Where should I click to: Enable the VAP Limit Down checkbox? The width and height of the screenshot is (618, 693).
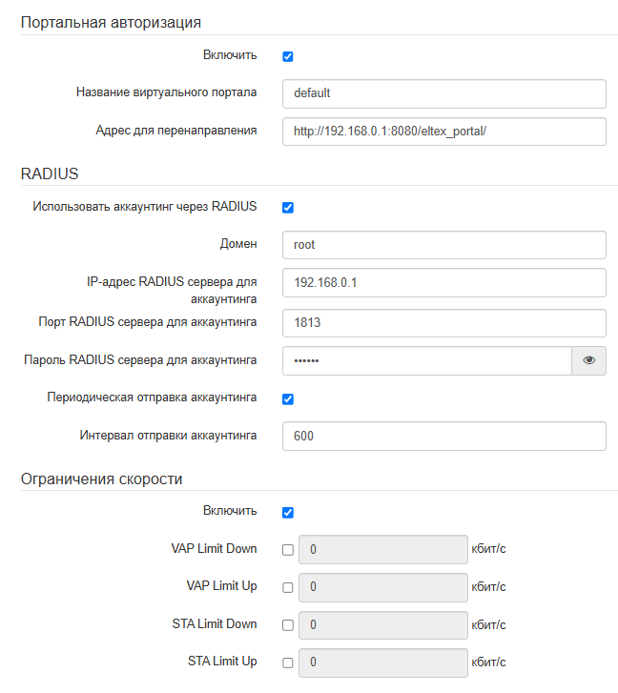tap(288, 550)
